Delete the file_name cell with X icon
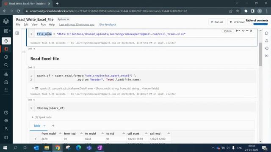Viewport: 271px width, 152px height. point(251,31)
